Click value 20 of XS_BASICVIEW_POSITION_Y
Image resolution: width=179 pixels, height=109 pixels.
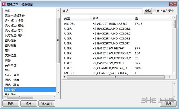point(137,58)
